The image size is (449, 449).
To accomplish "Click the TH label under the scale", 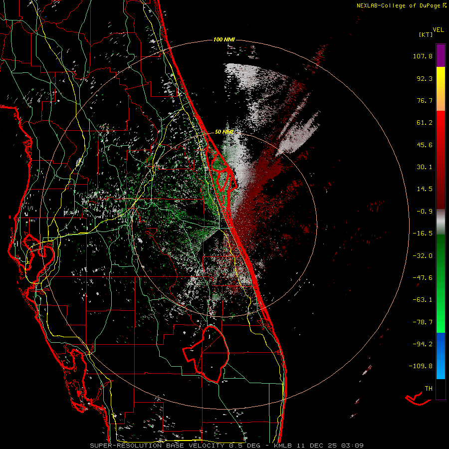I will pos(429,388).
